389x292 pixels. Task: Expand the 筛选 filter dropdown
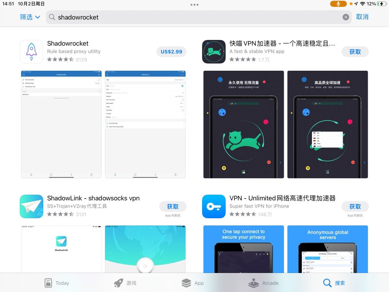click(30, 17)
